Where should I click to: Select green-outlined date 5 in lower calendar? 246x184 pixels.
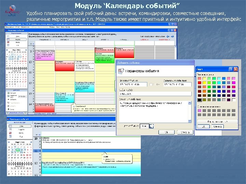click(18, 150)
